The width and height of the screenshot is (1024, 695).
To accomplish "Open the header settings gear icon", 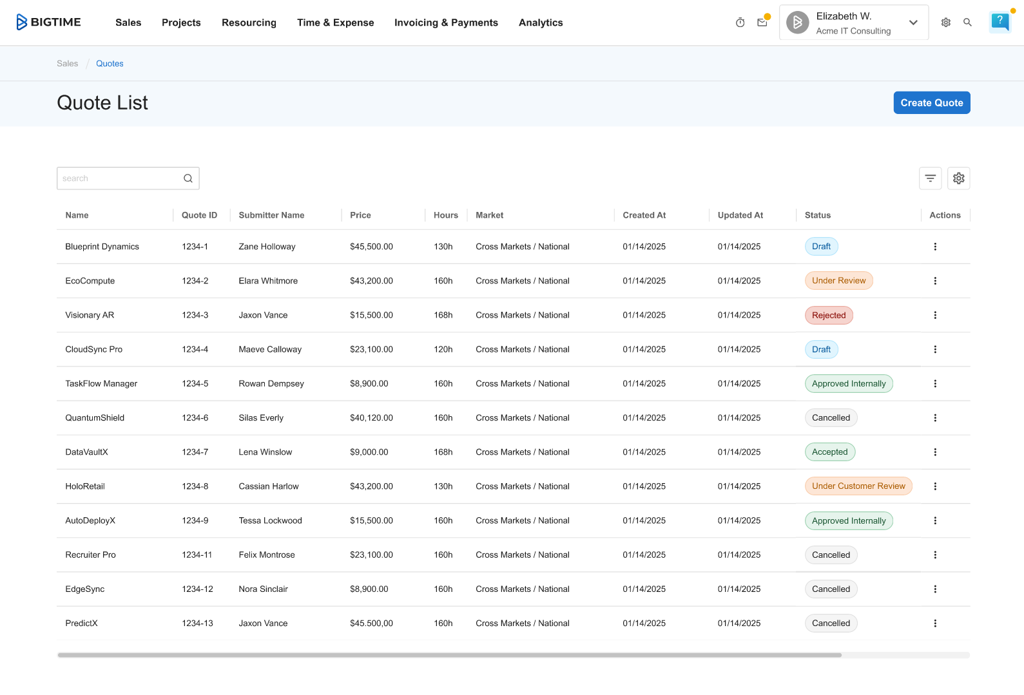I will point(945,23).
